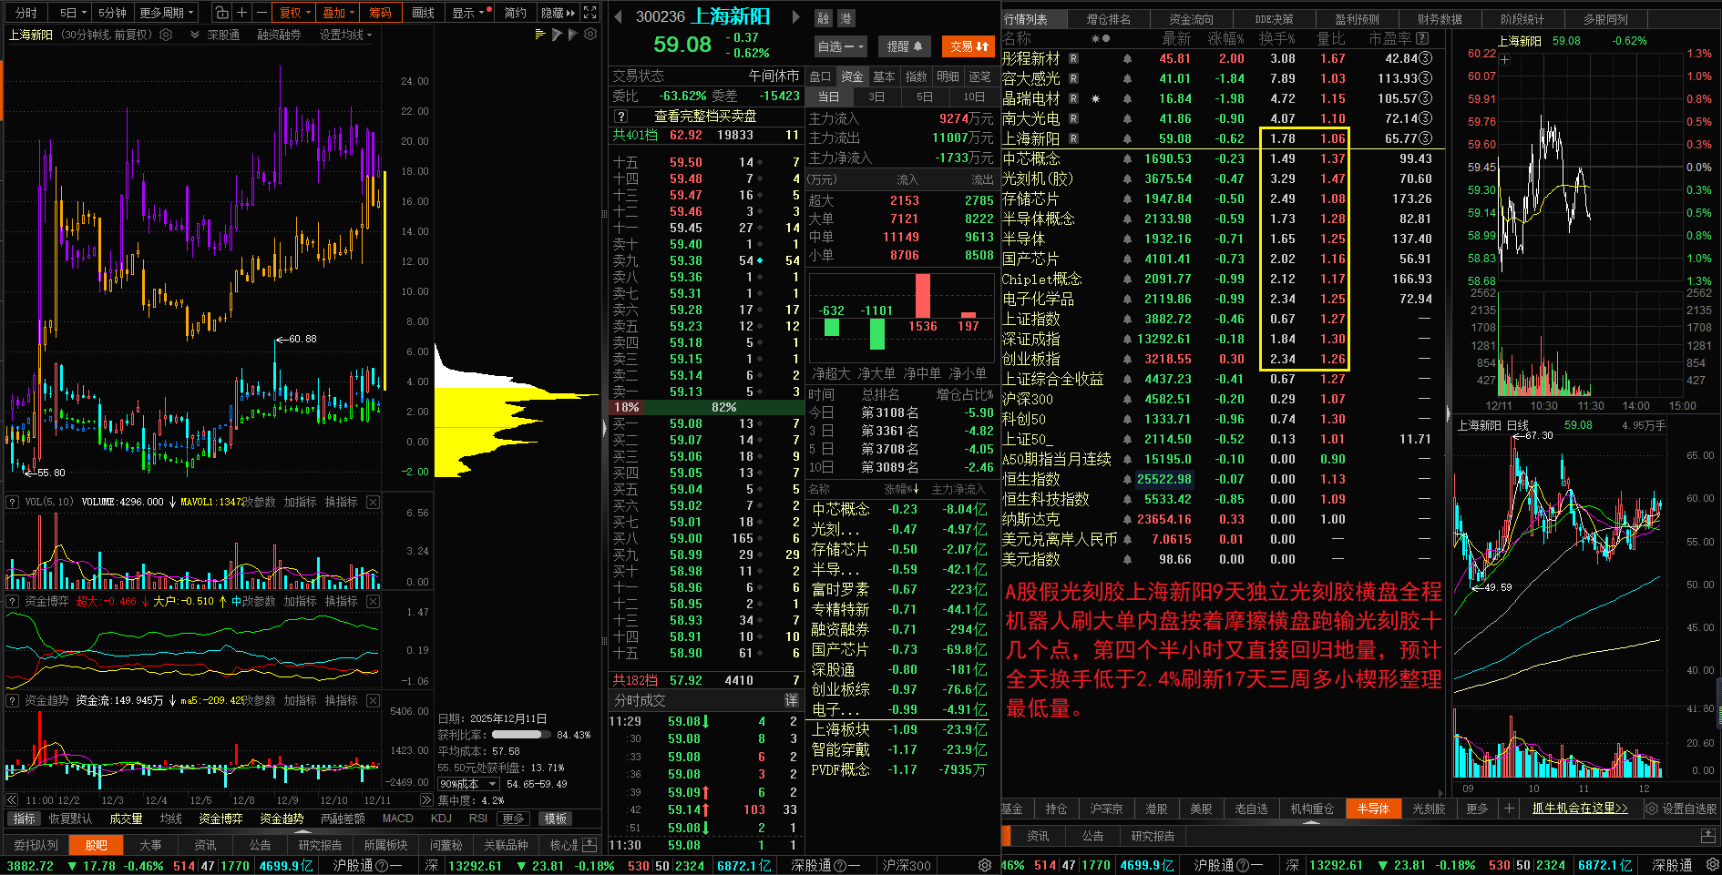Open the 更多周期 dropdown
1722x875 pixels.
point(167,13)
